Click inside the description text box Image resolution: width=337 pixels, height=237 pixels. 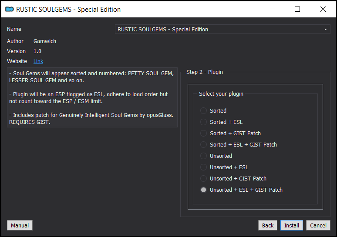coord(92,97)
